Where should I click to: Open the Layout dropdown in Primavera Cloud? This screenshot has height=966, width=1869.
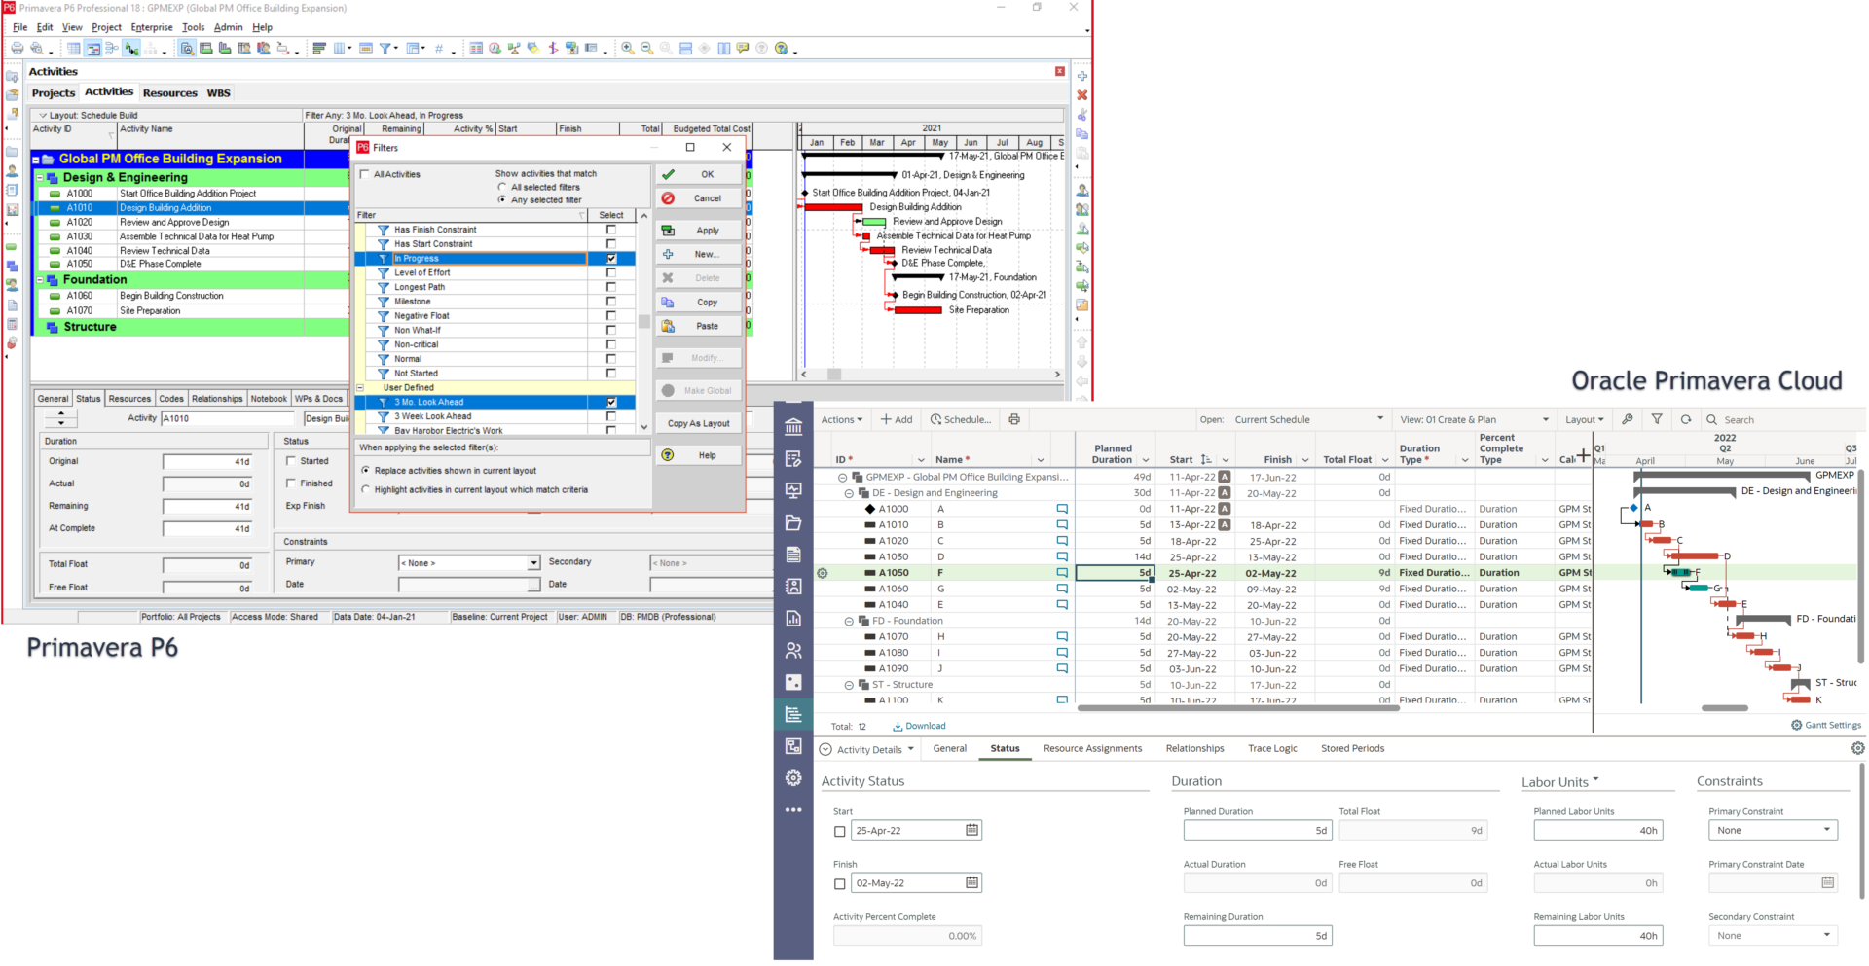pyautogui.click(x=1585, y=419)
